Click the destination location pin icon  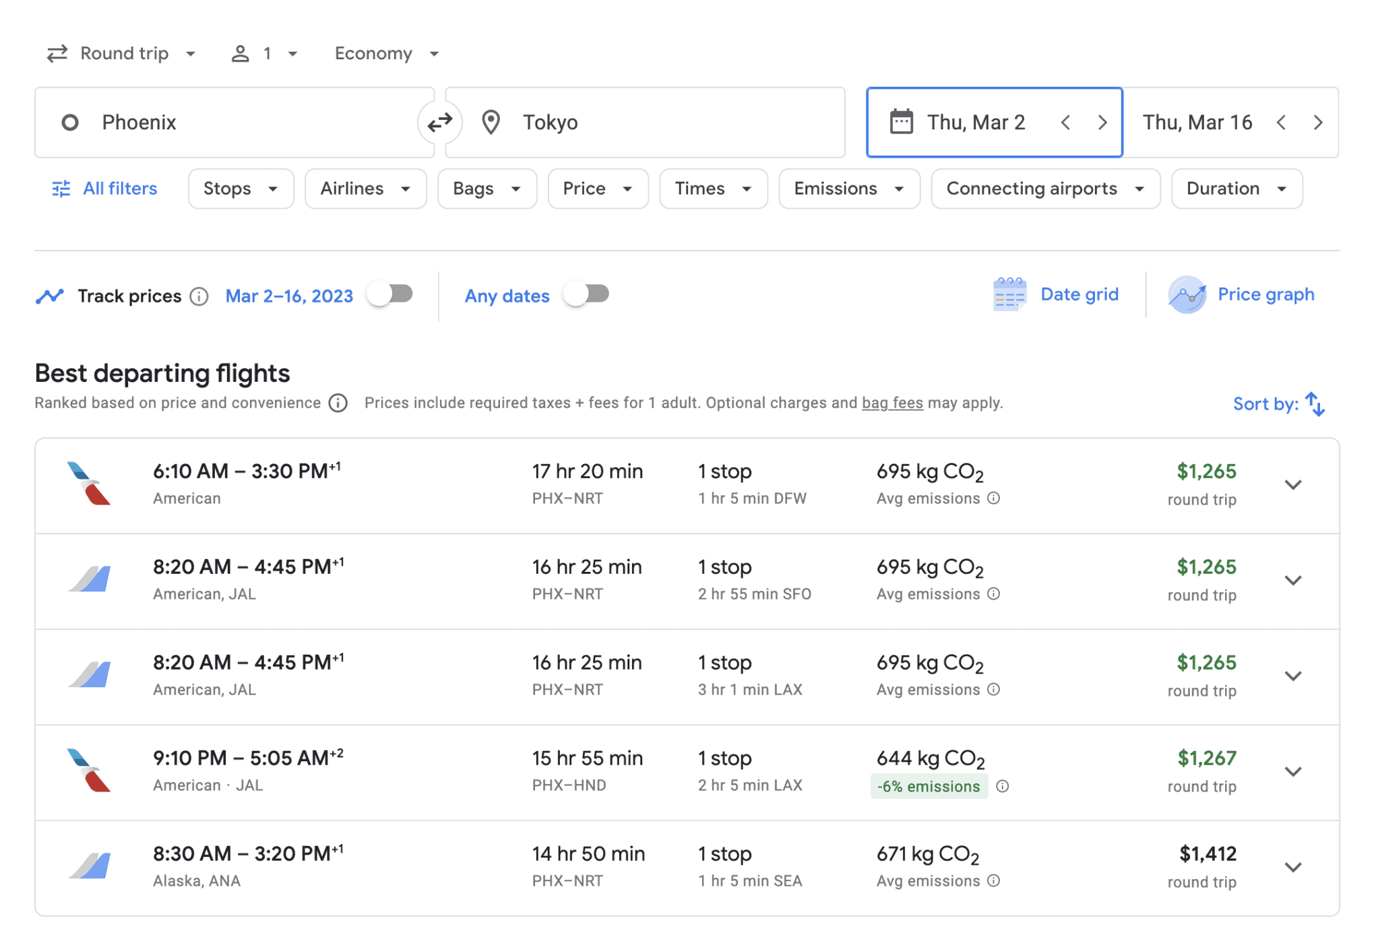coord(491,122)
